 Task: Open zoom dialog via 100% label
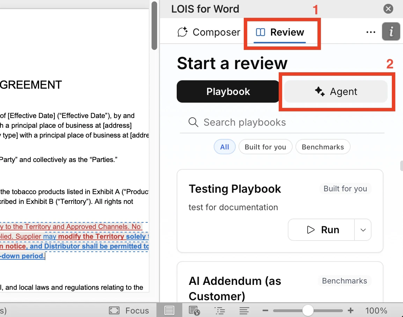tap(376, 311)
